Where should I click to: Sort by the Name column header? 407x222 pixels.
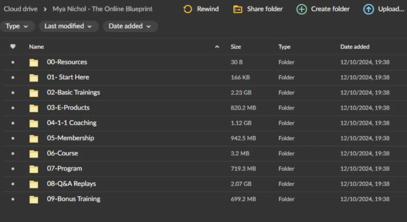coord(36,47)
